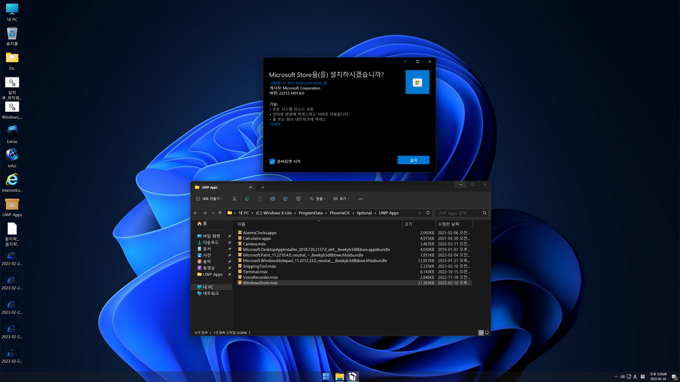This screenshot has width=680, height=382.
Task: Go forward with the Explorer forward arrow
Action: [205, 213]
